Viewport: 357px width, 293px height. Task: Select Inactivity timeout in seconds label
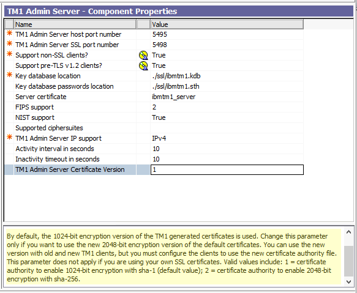[58, 159]
